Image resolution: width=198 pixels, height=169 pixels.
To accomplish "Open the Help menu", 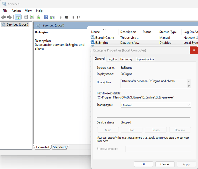I will (39, 11).
